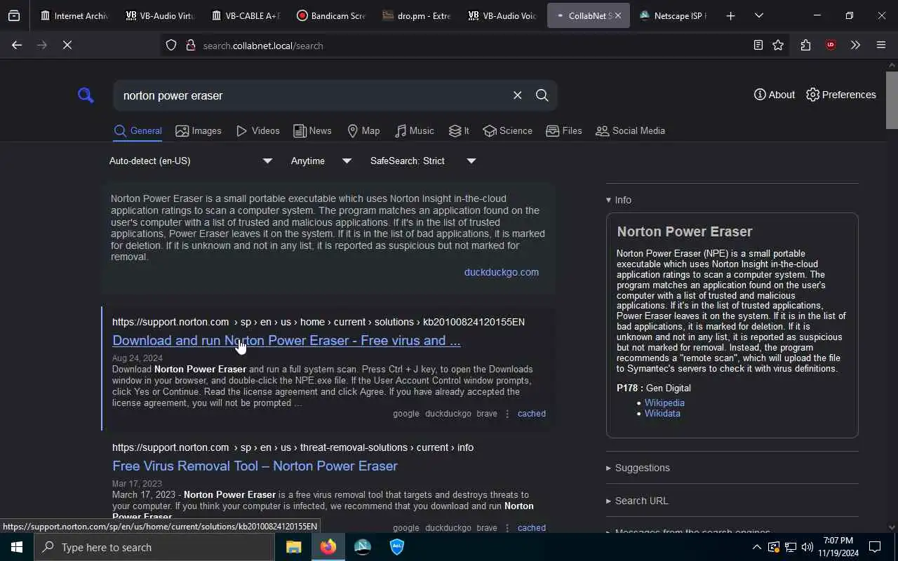Switch to the Images tab
Image resolution: width=898 pixels, height=561 pixels.
[199, 130]
